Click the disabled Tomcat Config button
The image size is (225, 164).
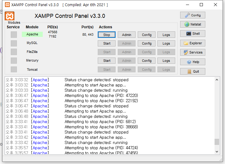point(147,70)
